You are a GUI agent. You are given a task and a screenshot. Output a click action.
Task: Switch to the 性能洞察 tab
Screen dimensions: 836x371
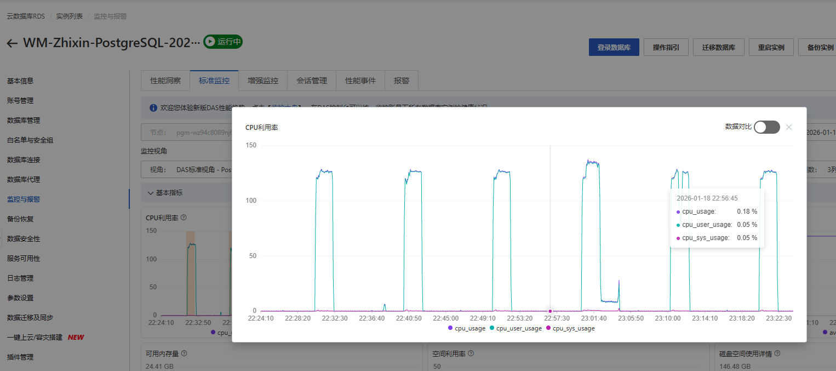coord(165,81)
